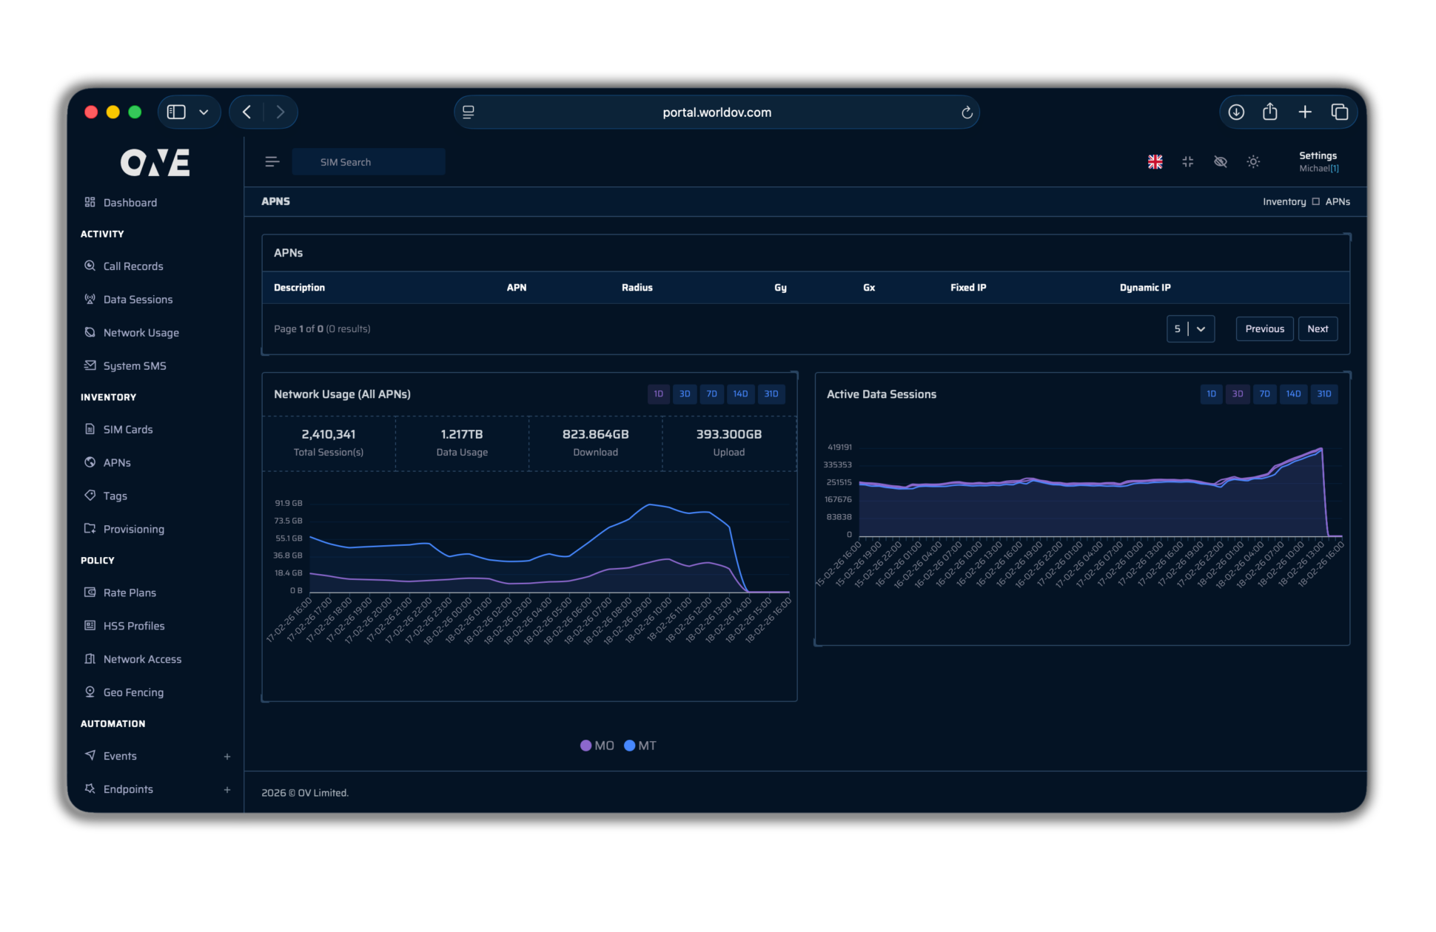The width and height of the screenshot is (1436, 932).
Task: Expand the Endpoints submenu plus
Action: 227,790
